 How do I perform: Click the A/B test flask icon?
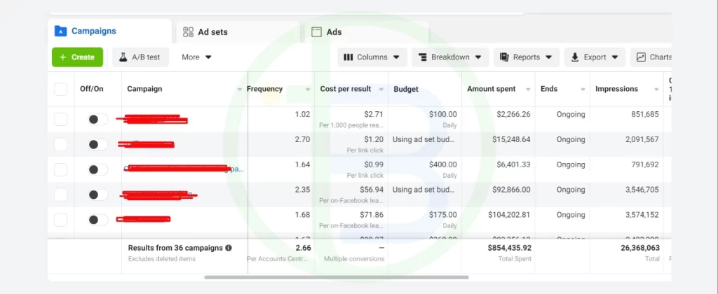coord(123,57)
